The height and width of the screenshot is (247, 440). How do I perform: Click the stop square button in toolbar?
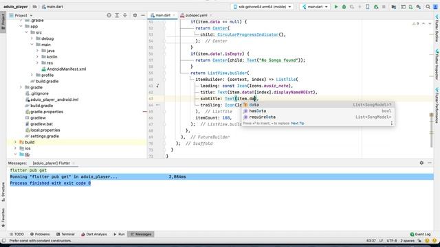(384, 7)
